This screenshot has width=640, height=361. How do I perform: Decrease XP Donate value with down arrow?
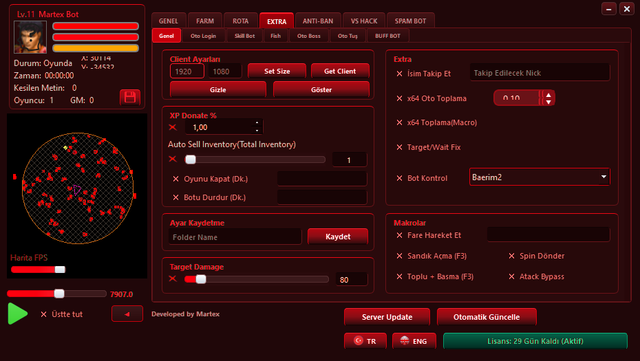[257, 131]
